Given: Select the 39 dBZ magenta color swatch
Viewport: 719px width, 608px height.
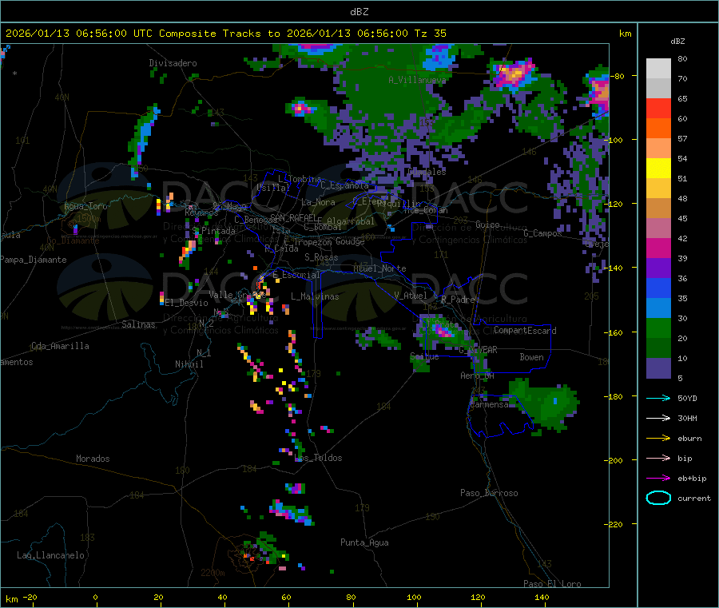Looking at the screenshot, I should click(x=658, y=248).
